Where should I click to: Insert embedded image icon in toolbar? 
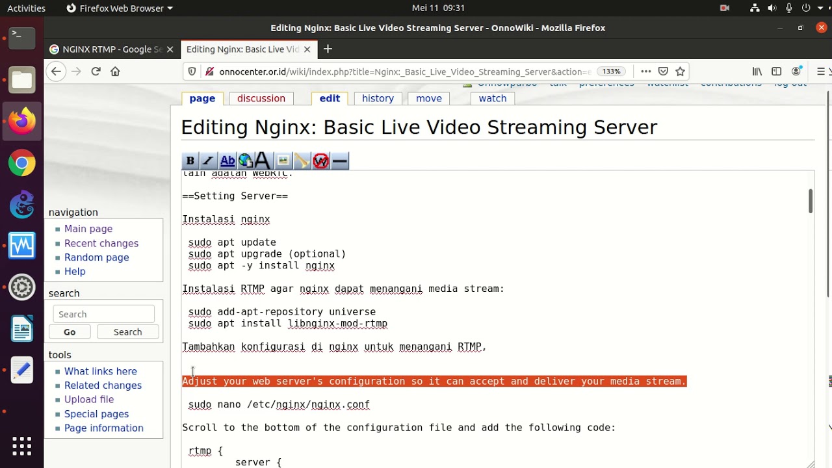[x=283, y=161]
